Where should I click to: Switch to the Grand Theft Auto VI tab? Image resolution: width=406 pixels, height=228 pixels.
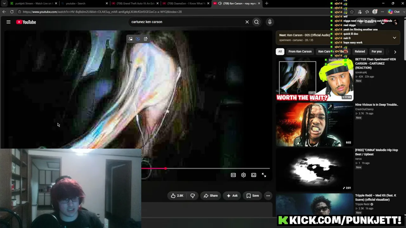[x=135, y=3]
